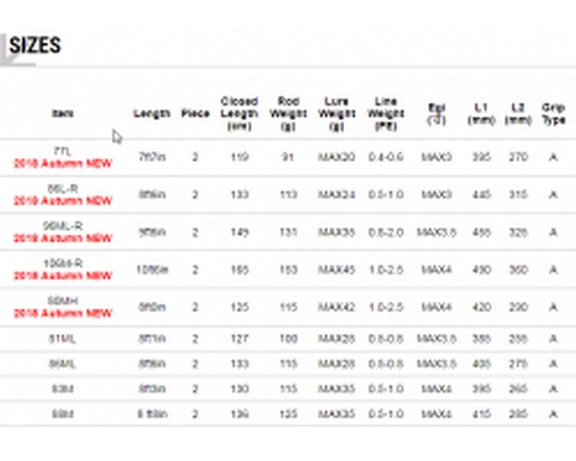Click the item name 81ML
The image size is (576, 461).
tap(62, 339)
